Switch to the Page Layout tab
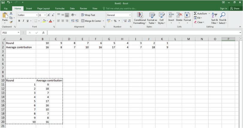Viewport: 243px width, 128px height. pyautogui.click(x=43, y=8)
